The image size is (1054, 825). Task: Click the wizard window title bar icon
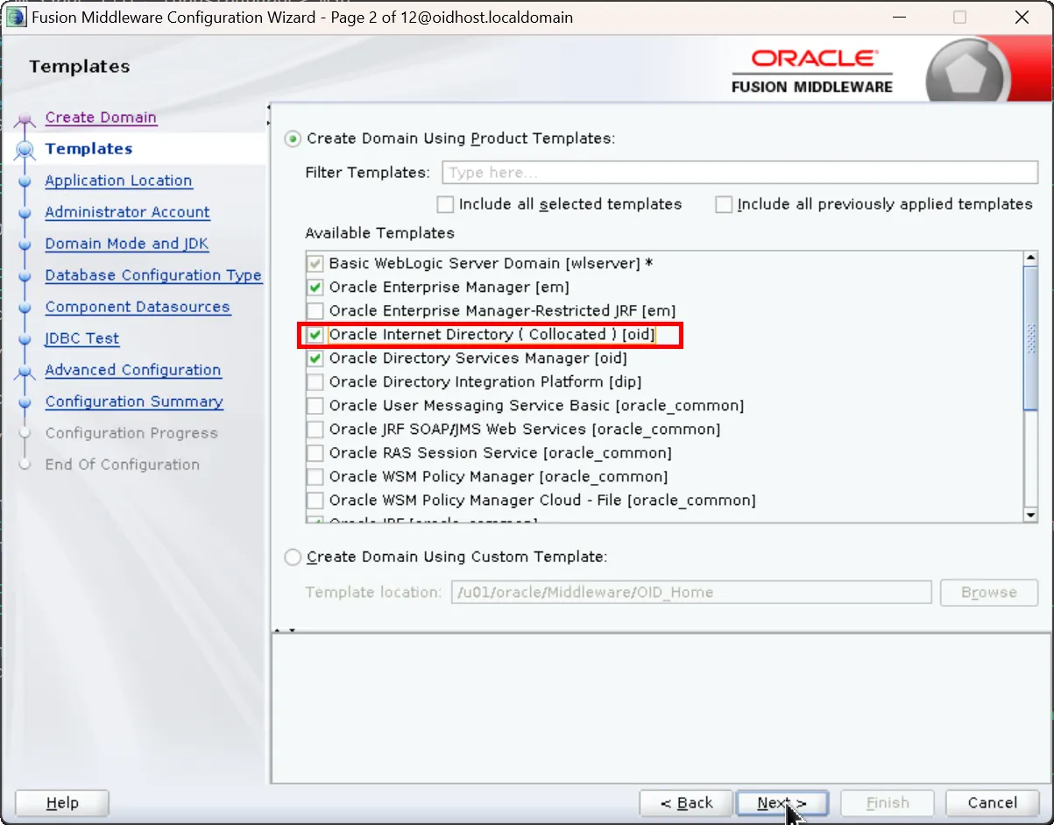(16, 18)
